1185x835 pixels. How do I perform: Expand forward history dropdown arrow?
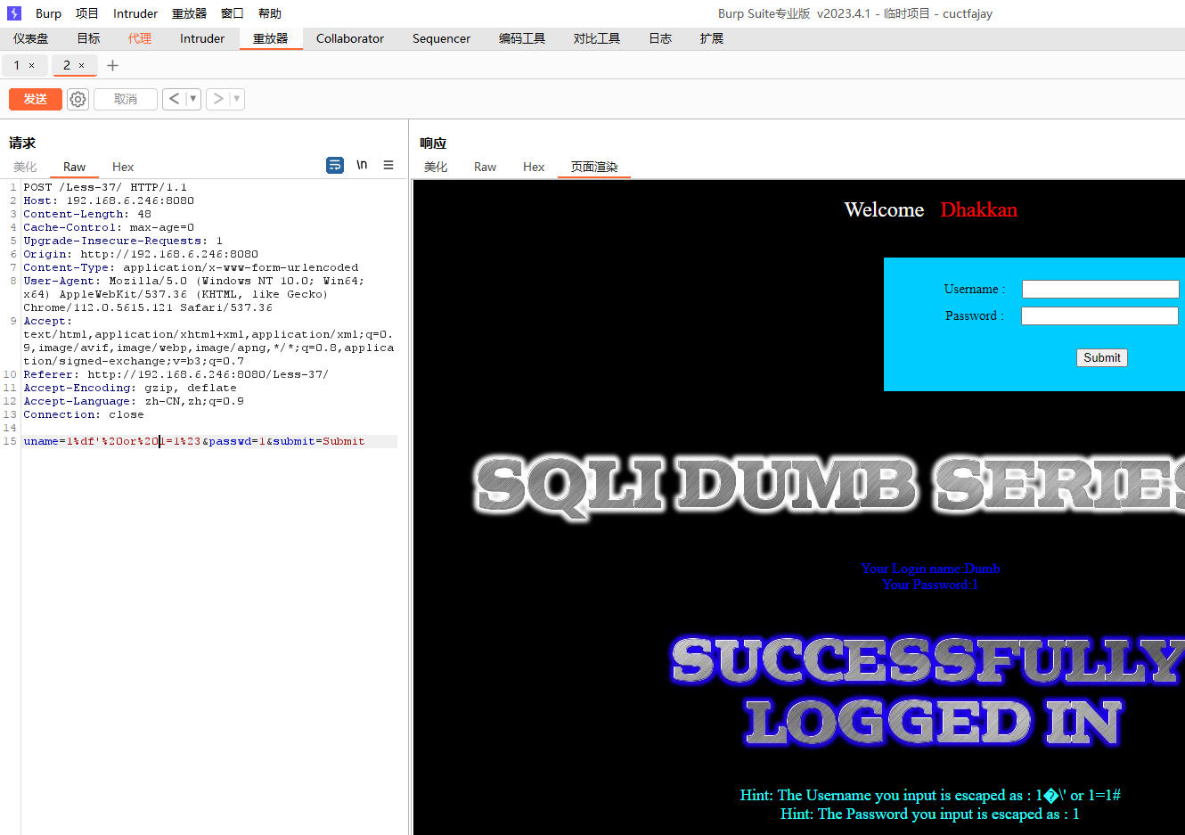click(236, 99)
